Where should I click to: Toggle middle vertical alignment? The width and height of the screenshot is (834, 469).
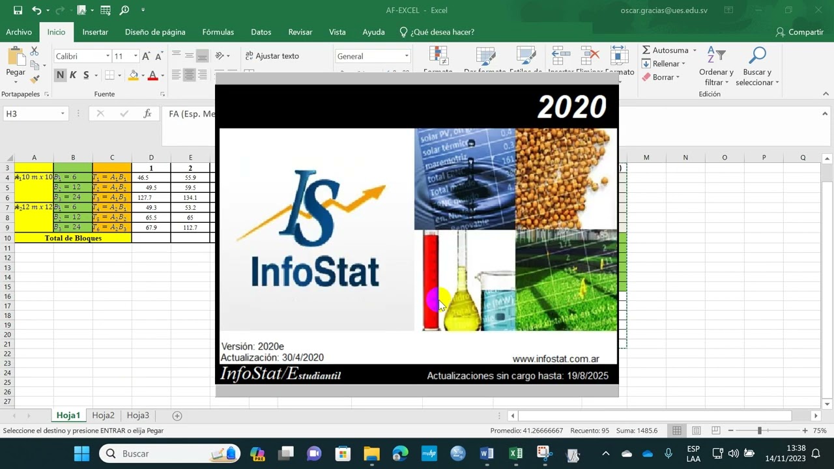click(x=189, y=56)
